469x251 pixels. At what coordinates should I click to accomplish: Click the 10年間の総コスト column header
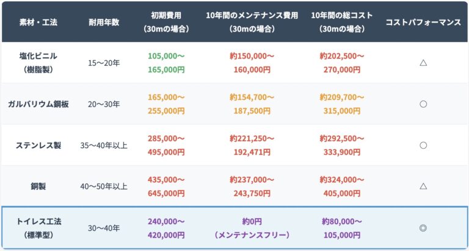341,22
